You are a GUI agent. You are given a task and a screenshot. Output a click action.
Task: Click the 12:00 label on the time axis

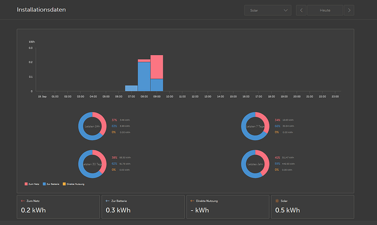click(195, 97)
